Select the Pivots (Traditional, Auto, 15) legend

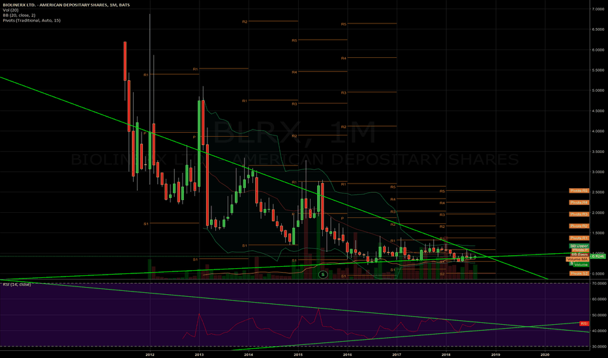31,20
